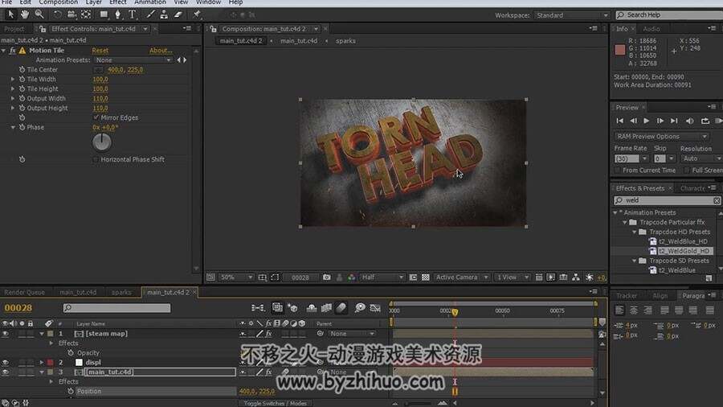Select the Eraser tool

(178, 14)
